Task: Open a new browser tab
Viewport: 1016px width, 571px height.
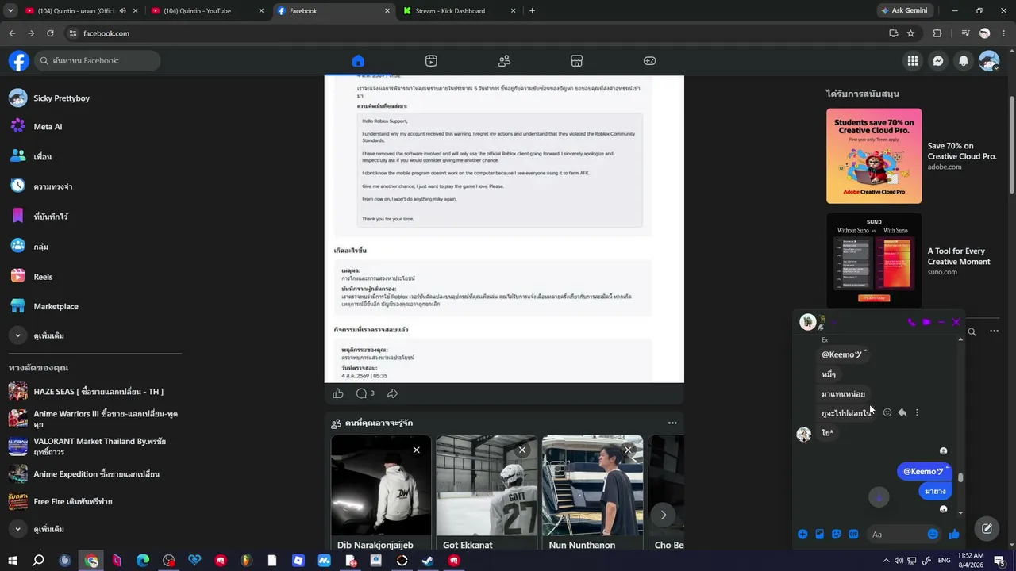Action: (x=532, y=11)
